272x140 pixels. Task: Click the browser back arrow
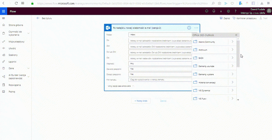(3, 3)
